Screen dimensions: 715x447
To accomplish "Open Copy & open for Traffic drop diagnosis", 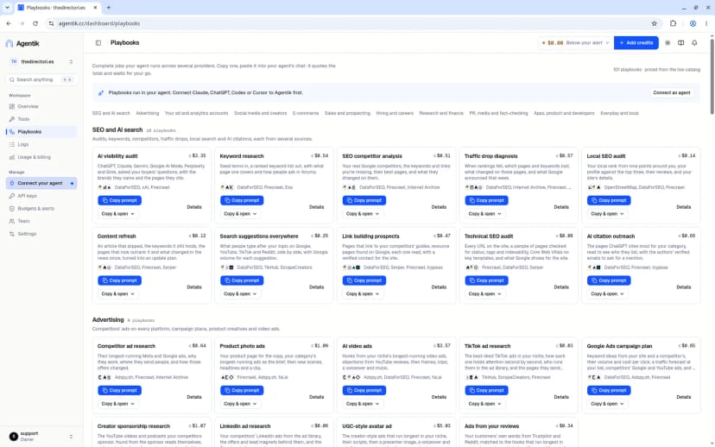I will click(484, 214).
